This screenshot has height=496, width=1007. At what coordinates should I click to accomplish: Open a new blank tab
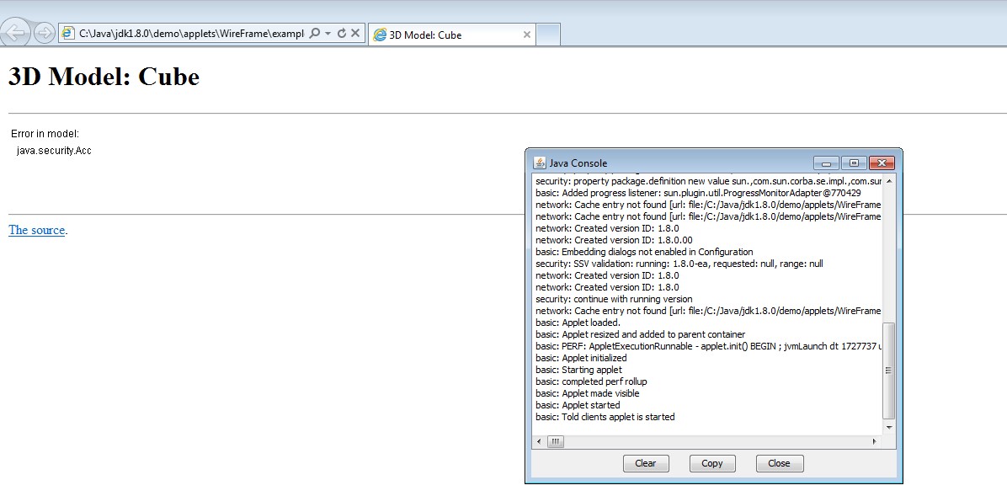(x=548, y=35)
